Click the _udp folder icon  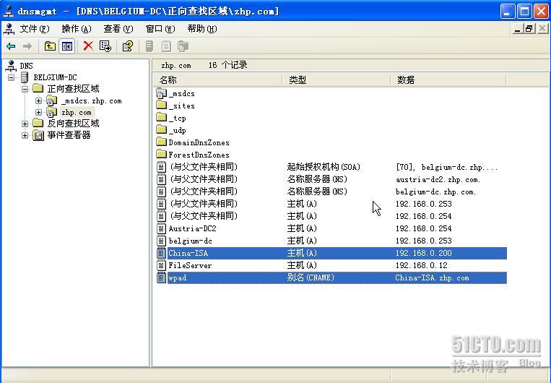(161, 130)
